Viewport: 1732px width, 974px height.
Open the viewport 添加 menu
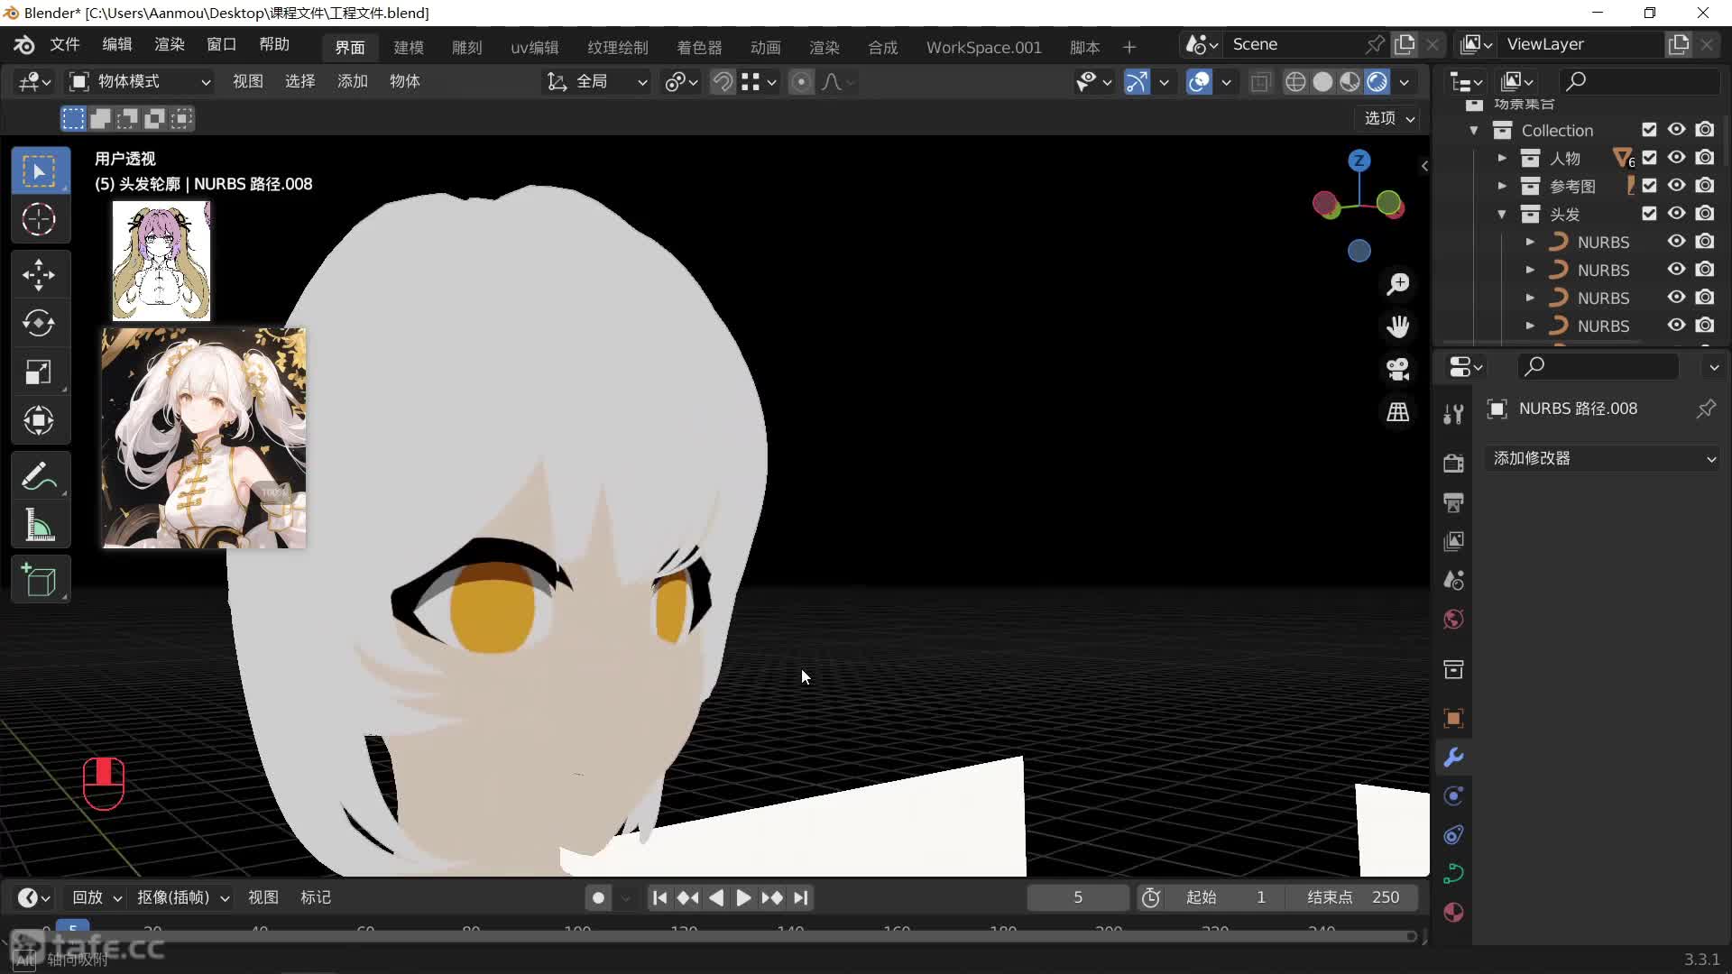pyautogui.click(x=353, y=82)
